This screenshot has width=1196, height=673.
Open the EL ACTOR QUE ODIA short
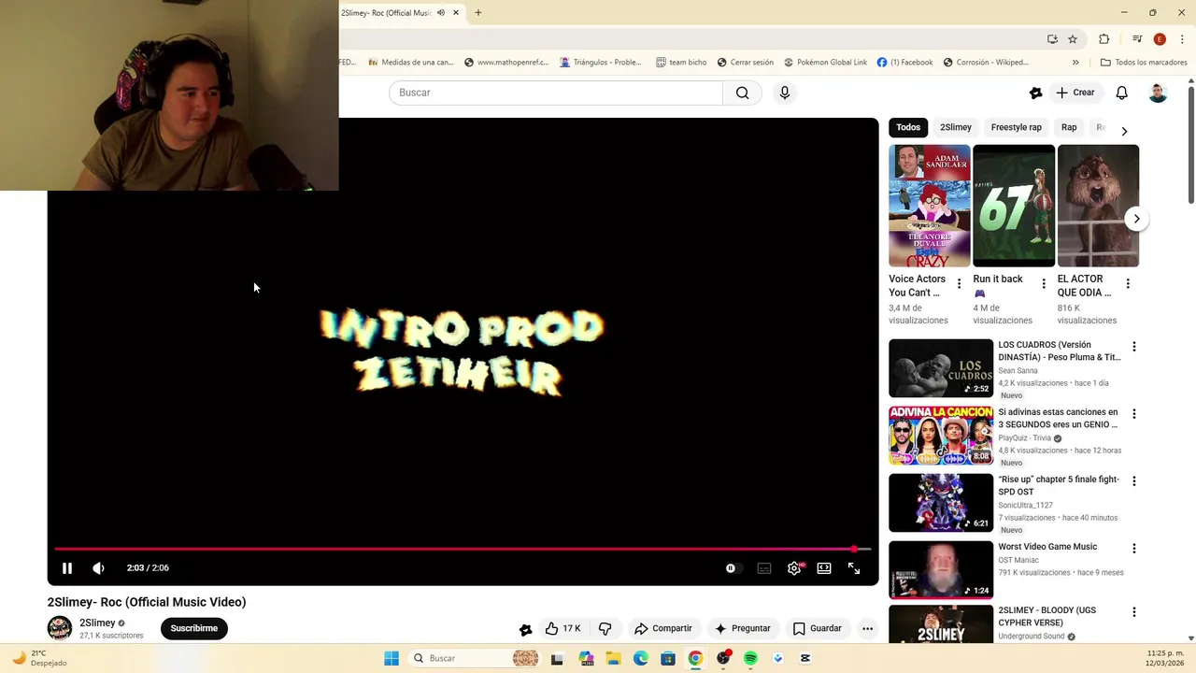tap(1098, 206)
